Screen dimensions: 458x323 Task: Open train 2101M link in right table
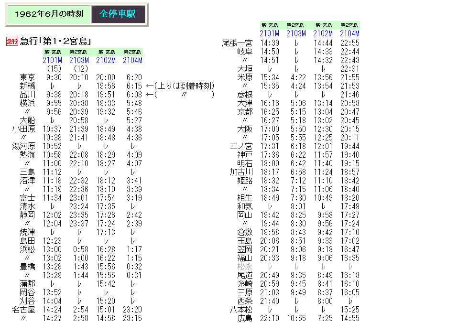[x=269, y=33]
